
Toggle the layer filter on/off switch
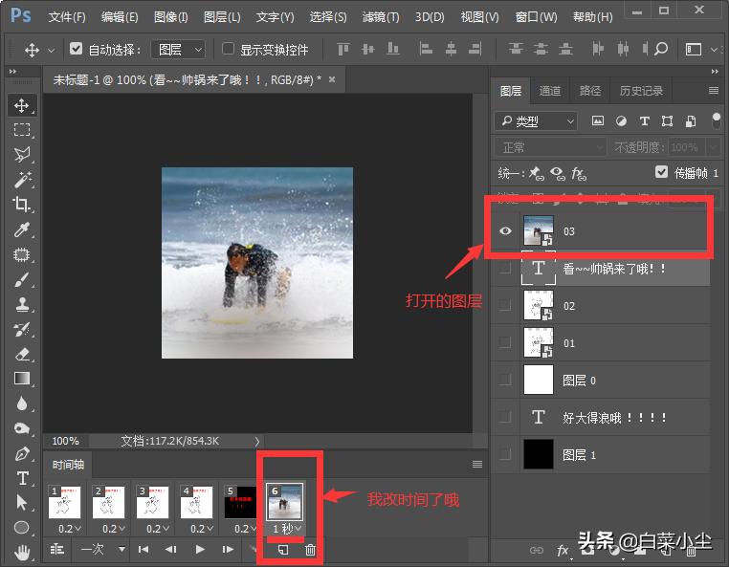[717, 120]
